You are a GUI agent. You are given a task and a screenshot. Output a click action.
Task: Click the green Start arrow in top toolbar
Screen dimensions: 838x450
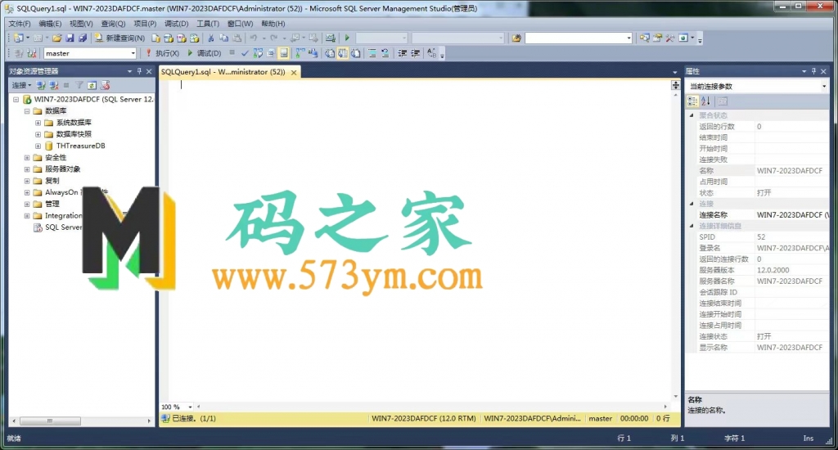(x=347, y=38)
